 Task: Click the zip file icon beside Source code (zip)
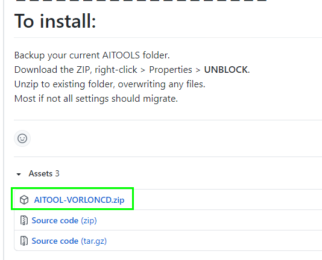pos(24,220)
